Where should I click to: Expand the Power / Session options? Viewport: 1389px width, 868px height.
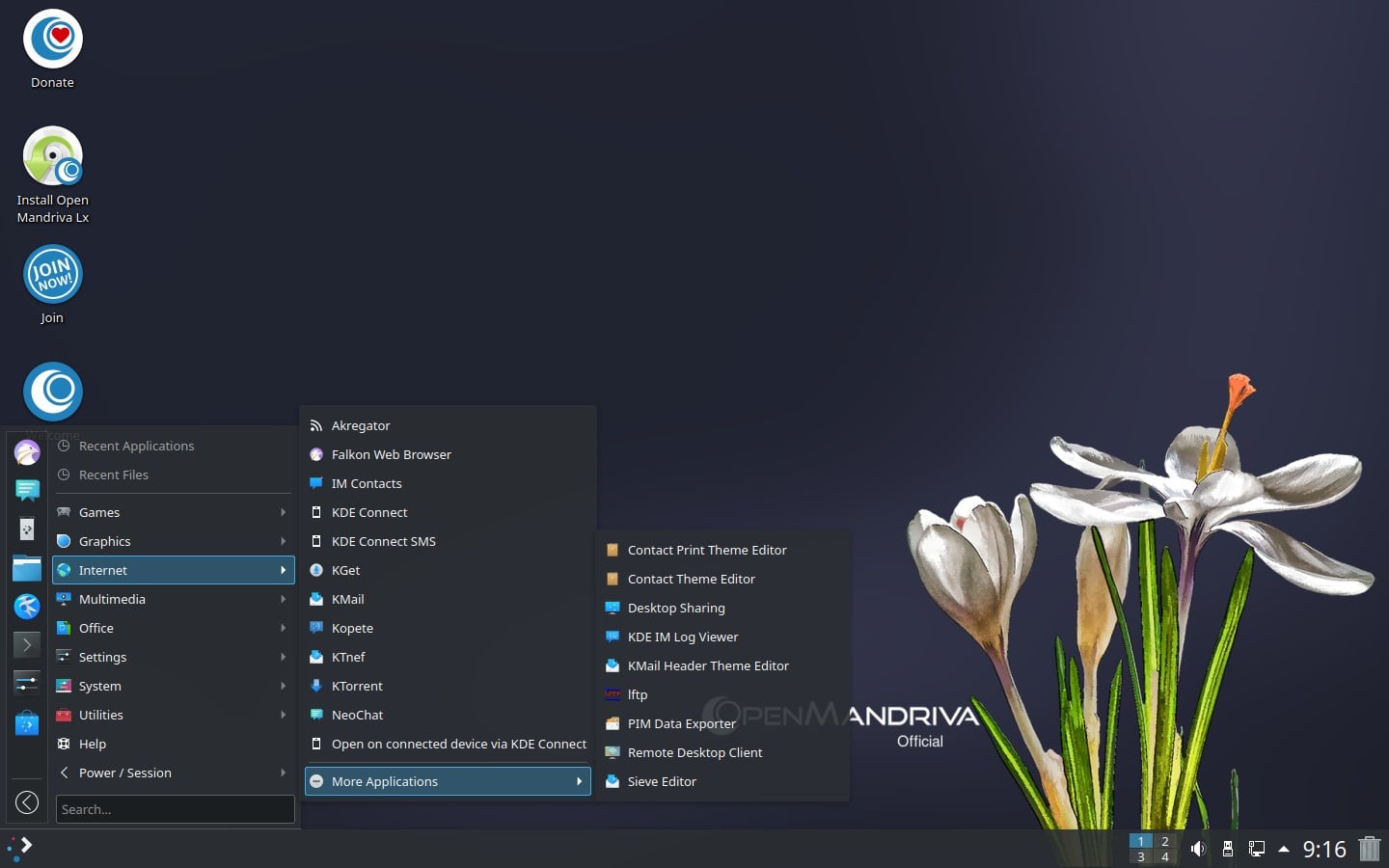pyautogui.click(x=123, y=773)
